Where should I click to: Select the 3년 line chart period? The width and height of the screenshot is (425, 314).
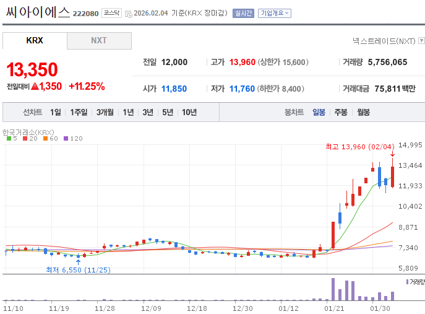pyautogui.click(x=148, y=112)
